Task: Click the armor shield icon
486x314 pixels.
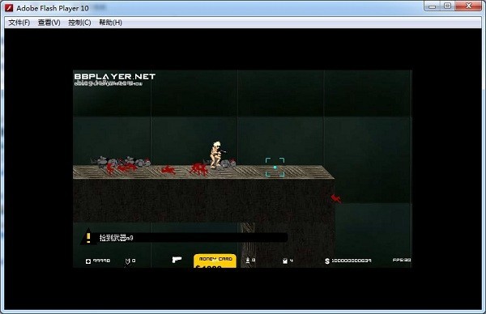Action: coord(127,261)
